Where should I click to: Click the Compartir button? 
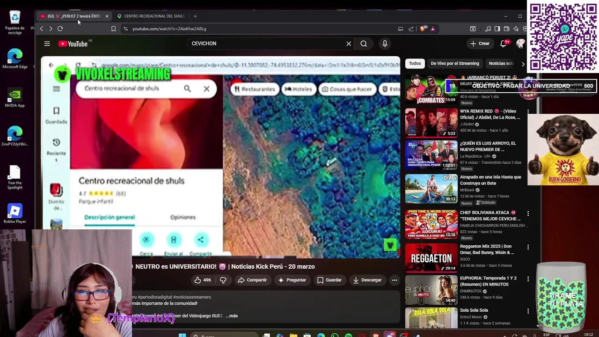pyautogui.click(x=252, y=280)
